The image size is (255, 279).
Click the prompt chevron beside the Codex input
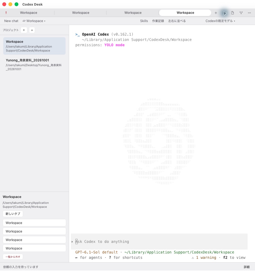coord(72,242)
